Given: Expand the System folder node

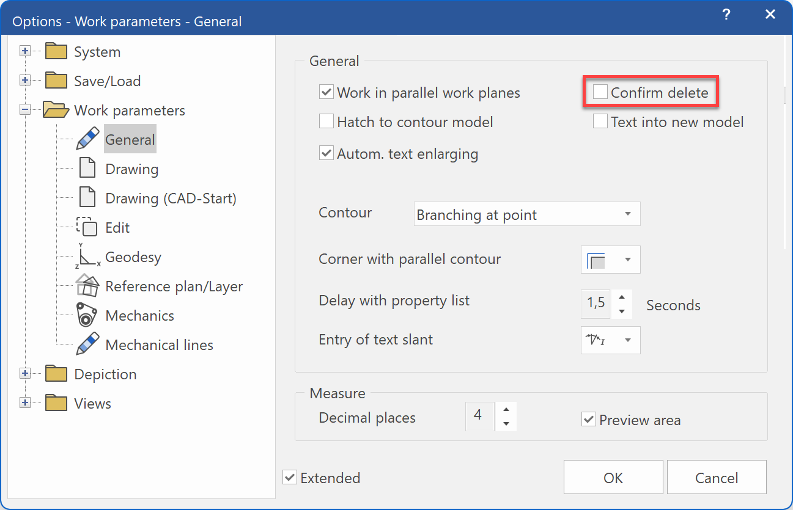Looking at the screenshot, I should (25, 52).
